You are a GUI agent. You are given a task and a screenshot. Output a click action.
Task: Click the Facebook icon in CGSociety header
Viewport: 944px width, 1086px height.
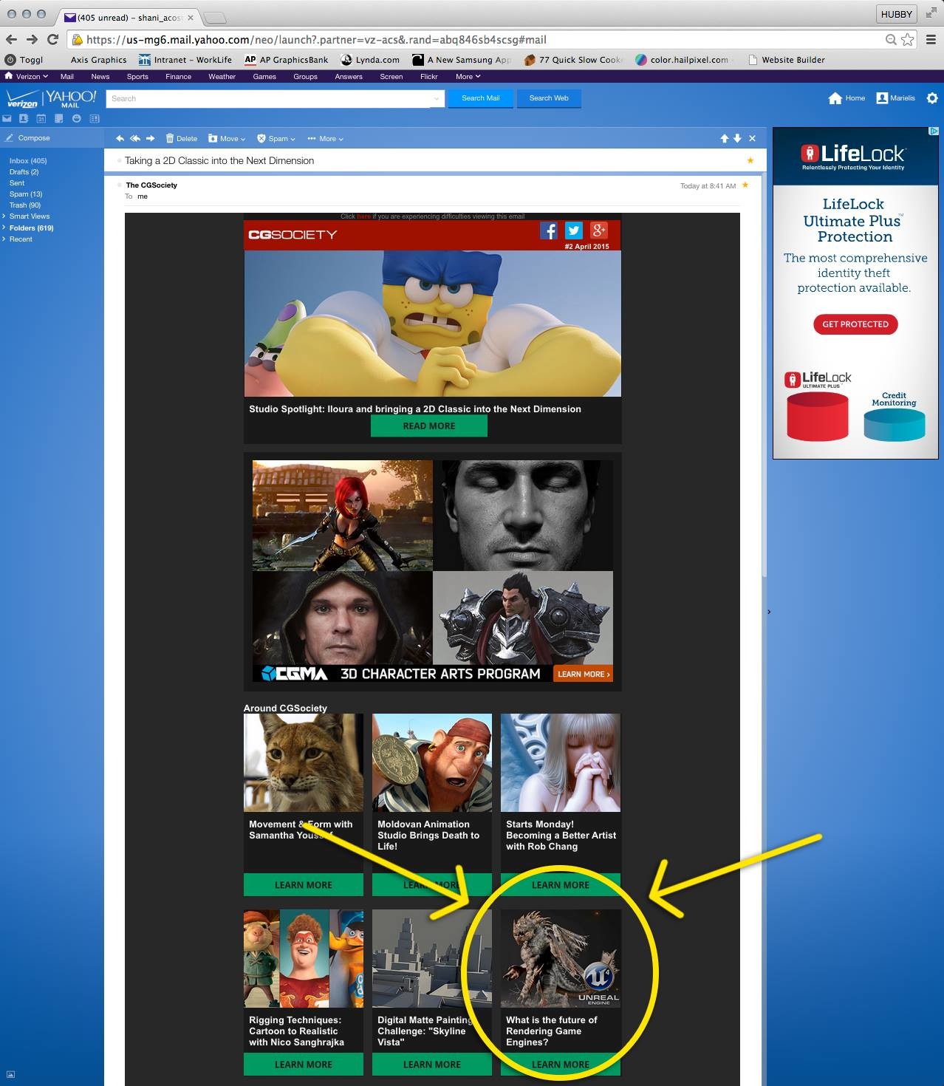coord(549,230)
